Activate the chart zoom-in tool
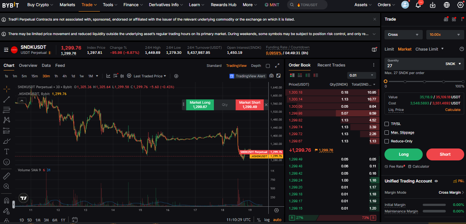Viewport: 466px width, 224px height. pyautogui.click(x=6, y=186)
